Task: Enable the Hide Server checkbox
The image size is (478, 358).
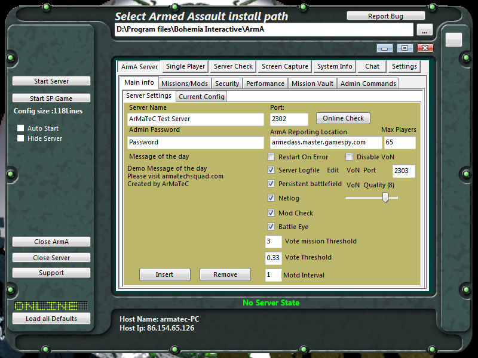Action: click(x=21, y=138)
